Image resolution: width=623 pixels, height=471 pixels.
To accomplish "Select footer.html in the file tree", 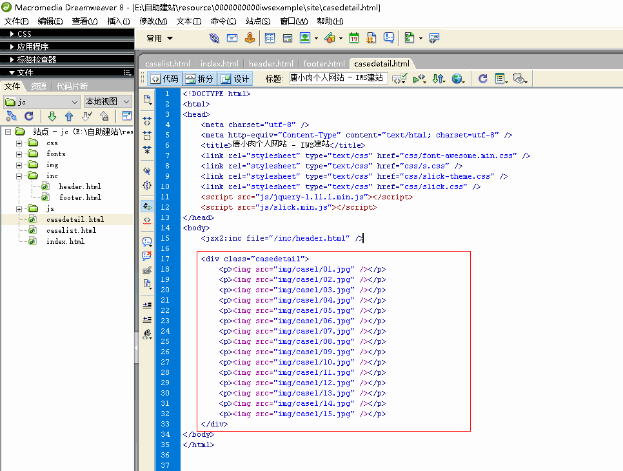I will 80,197.
